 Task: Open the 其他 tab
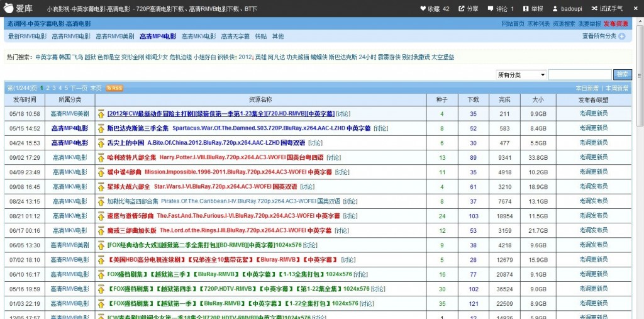click(278, 36)
